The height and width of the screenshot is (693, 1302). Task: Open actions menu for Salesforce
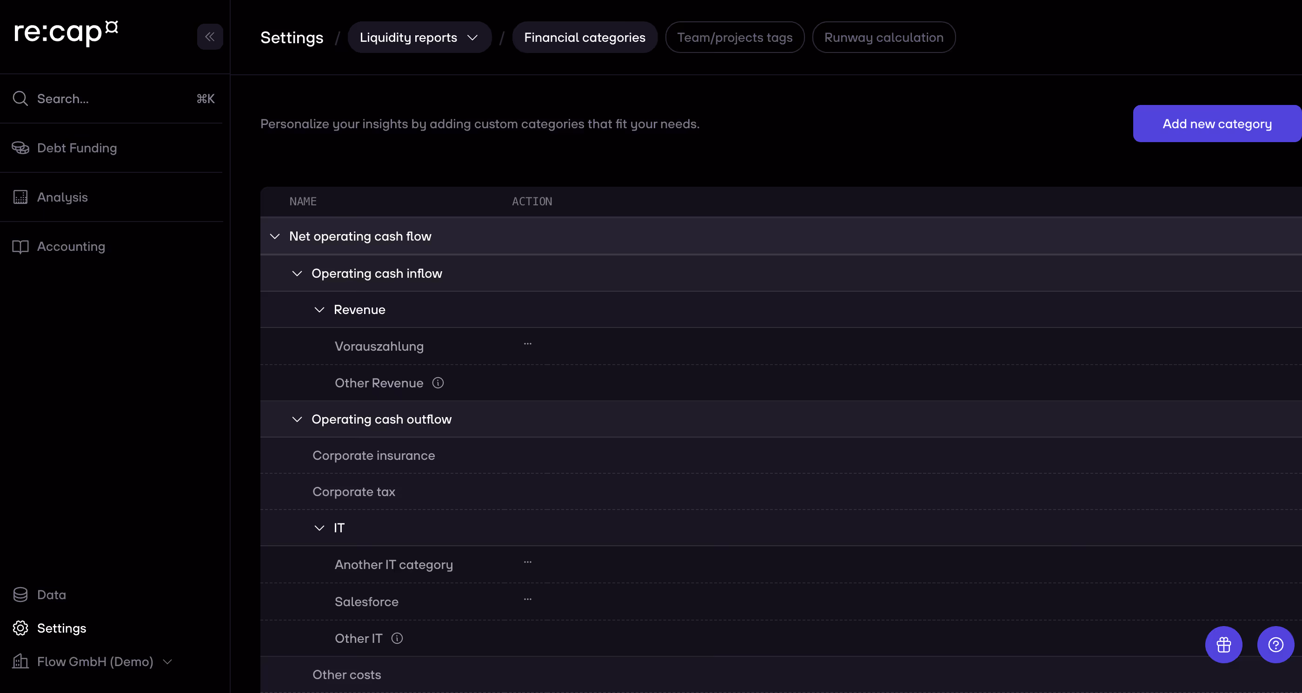[x=527, y=600]
